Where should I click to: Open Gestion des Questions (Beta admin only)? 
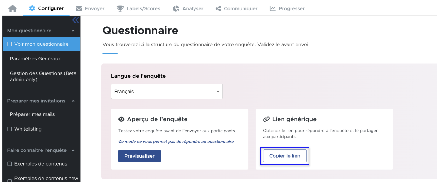[43, 76]
